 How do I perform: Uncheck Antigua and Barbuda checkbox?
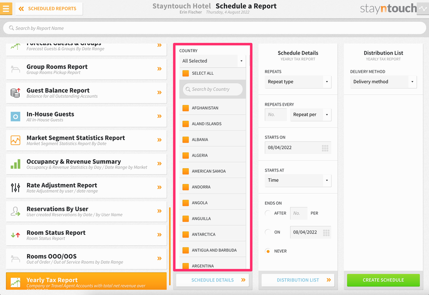[186, 250]
